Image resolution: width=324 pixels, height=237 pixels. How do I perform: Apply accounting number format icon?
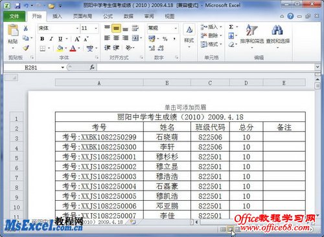[x=152, y=39]
